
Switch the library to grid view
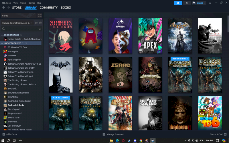(40, 15)
